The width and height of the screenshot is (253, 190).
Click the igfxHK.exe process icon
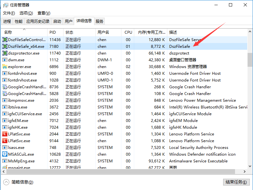pos(5,127)
